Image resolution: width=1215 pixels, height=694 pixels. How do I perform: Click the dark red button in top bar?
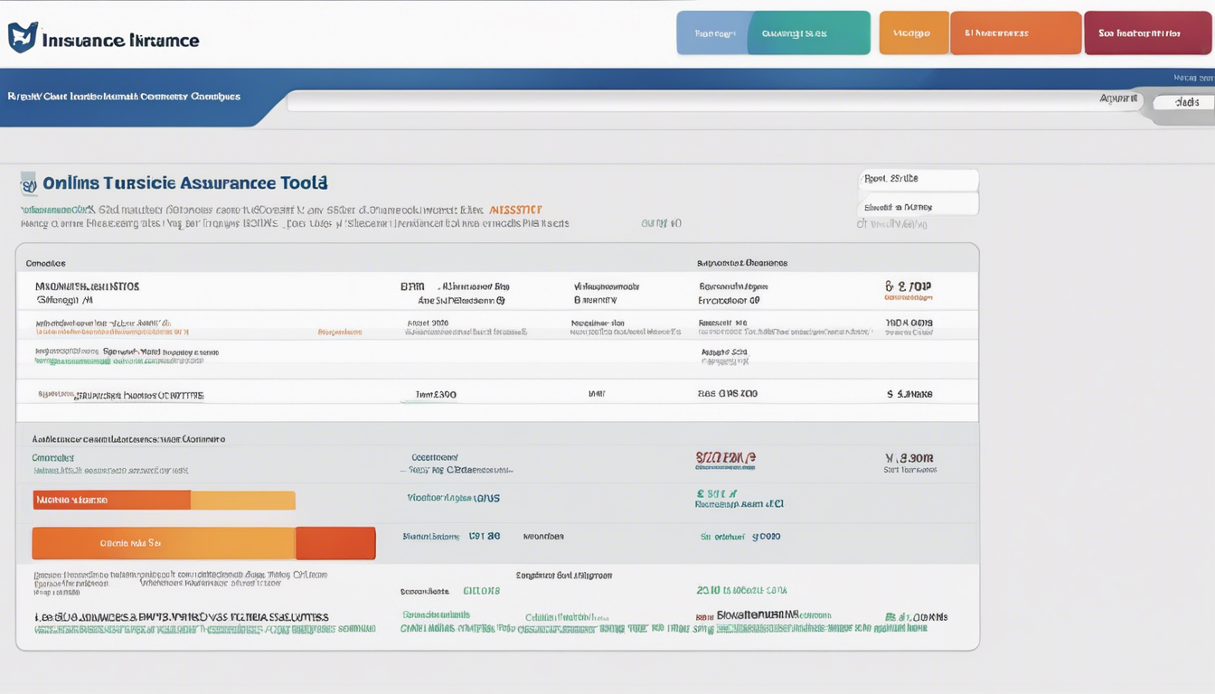coord(1147,33)
